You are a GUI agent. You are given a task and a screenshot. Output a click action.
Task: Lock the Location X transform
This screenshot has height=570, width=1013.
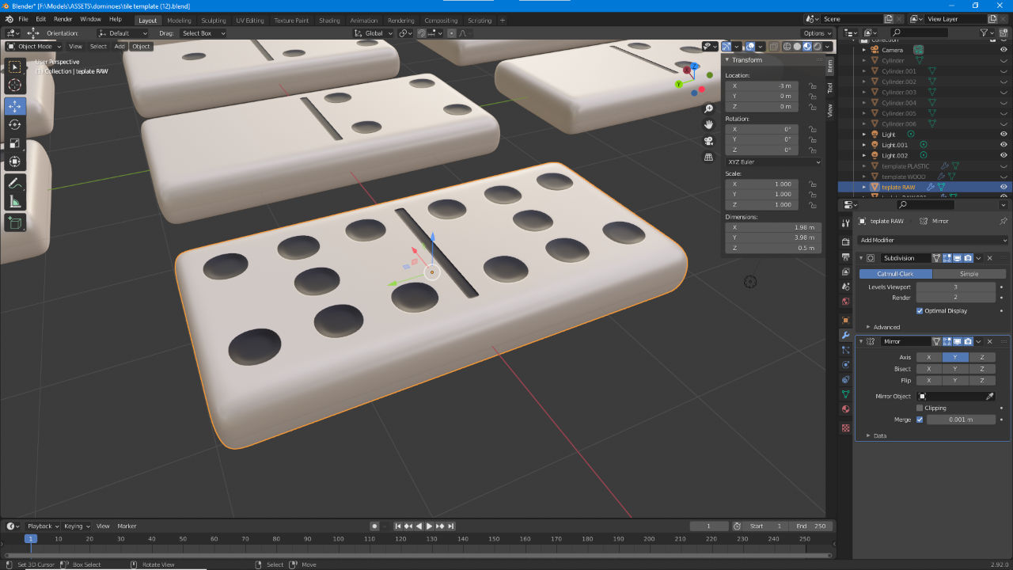[813, 85]
